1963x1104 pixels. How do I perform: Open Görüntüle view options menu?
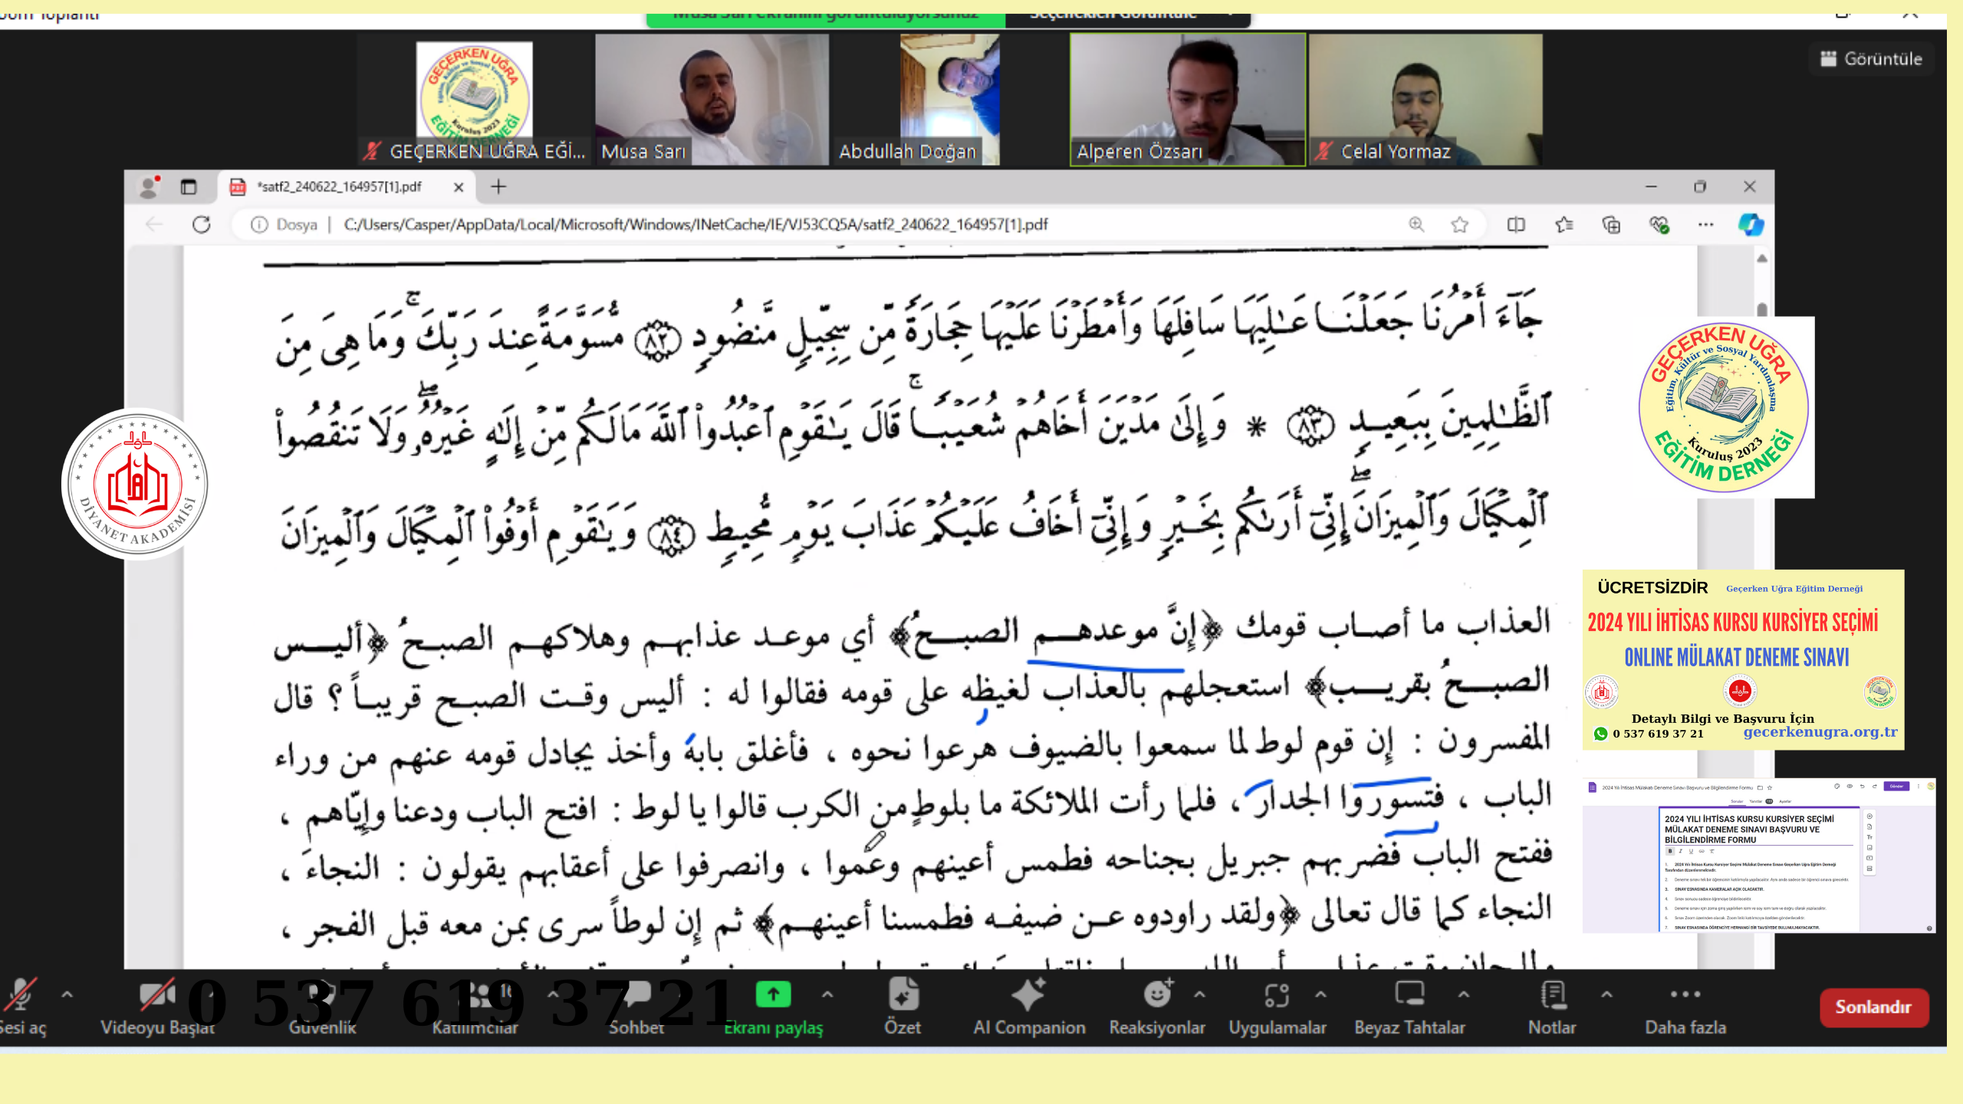click(x=1872, y=59)
